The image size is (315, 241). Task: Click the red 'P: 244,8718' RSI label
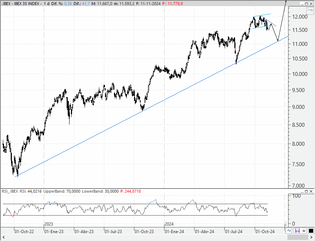[130, 191]
